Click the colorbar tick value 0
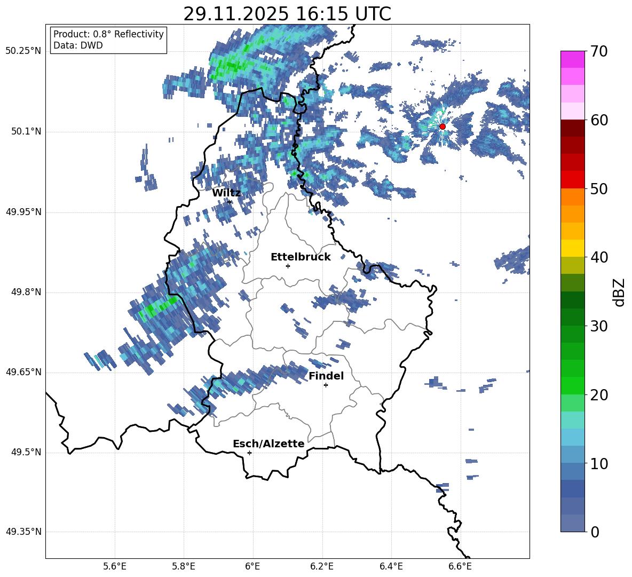632x577 pixels. (x=595, y=532)
